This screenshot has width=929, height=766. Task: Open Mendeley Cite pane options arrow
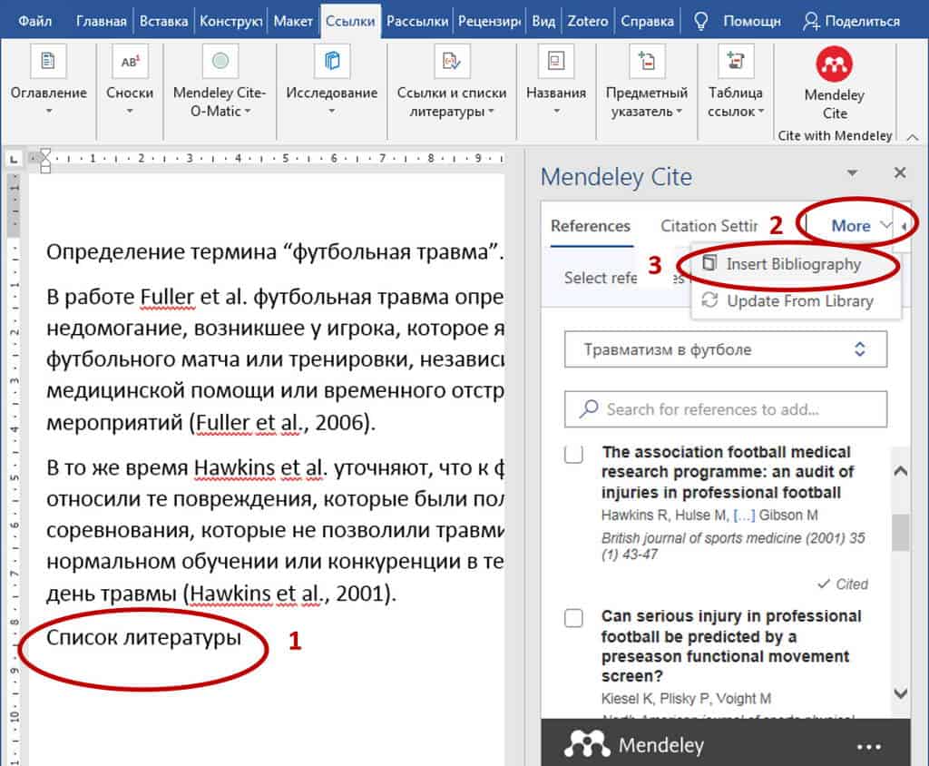(x=852, y=173)
